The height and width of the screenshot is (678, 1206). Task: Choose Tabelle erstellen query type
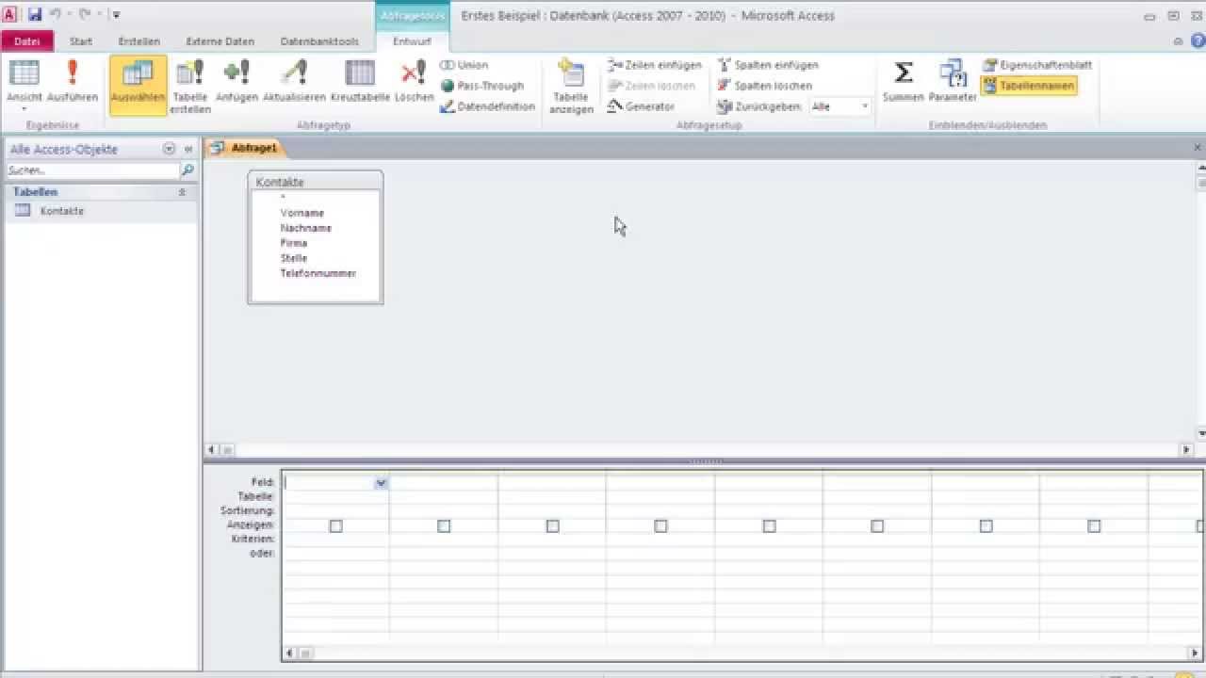[190, 86]
